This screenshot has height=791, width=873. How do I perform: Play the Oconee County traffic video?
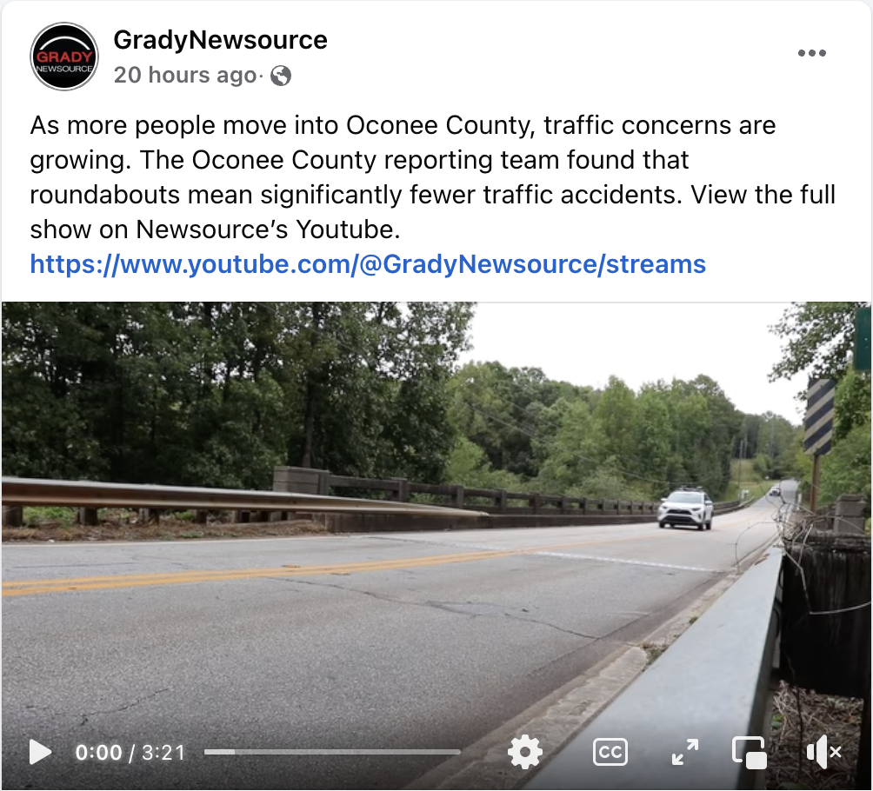[x=40, y=753]
